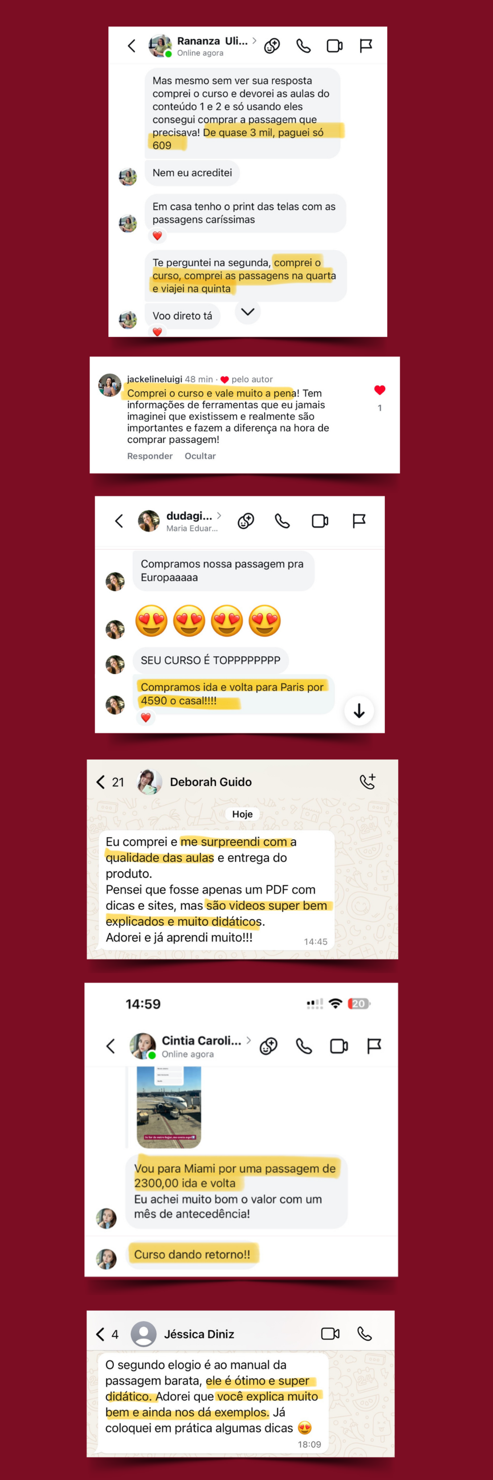Jump to latest with down arrow in dudagi chat
493x1480 pixels.
[359, 711]
